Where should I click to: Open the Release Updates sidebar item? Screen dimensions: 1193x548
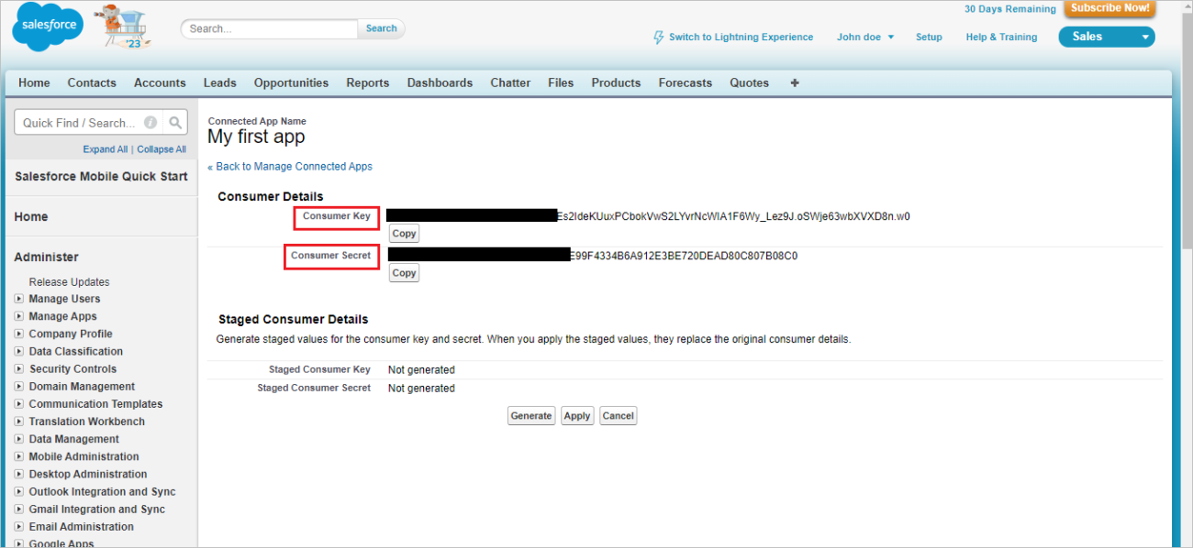click(69, 281)
